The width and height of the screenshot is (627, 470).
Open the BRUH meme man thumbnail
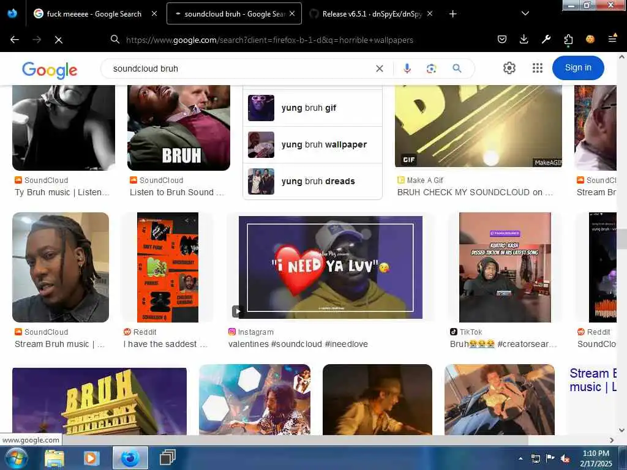click(x=179, y=128)
